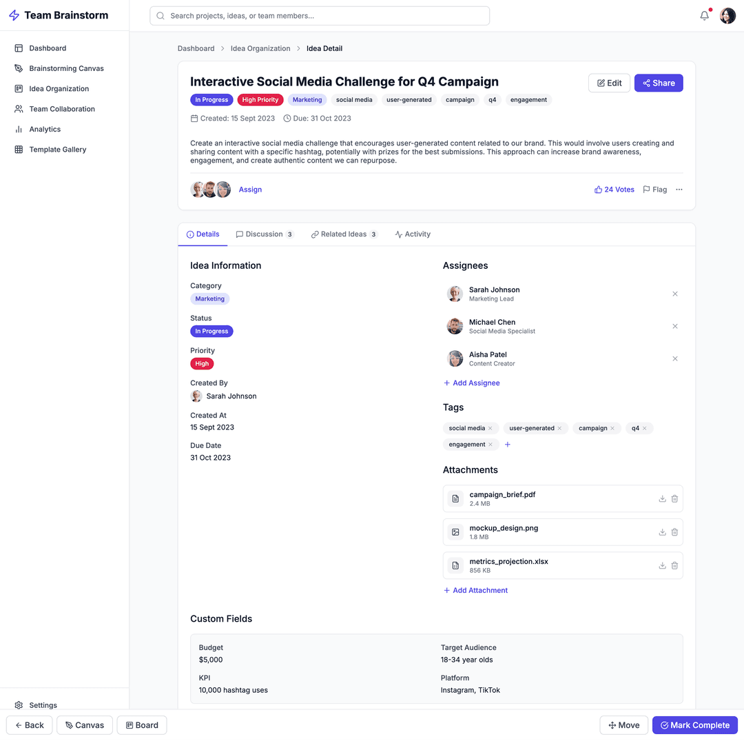Flag this idea
744x741 pixels.
[654, 190]
